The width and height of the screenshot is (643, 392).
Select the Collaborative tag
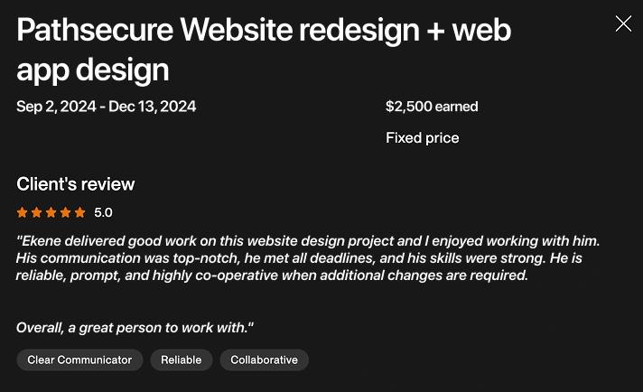[x=264, y=359]
